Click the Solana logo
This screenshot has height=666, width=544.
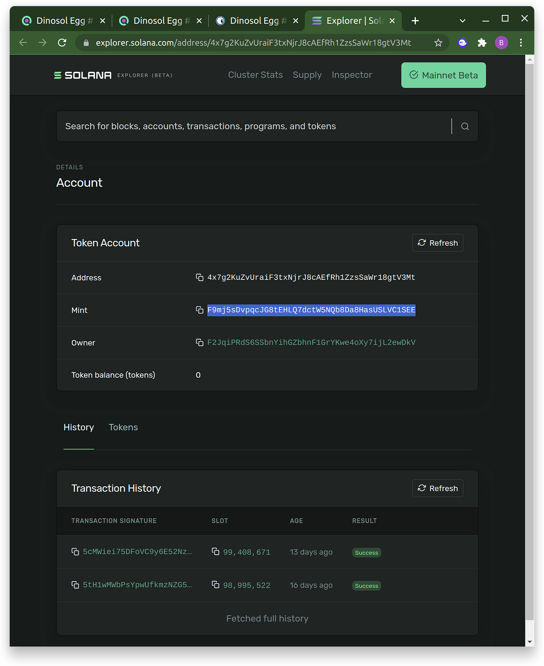pyautogui.click(x=83, y=75)
